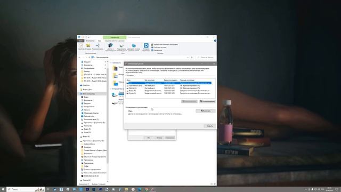This screenshot has height=192, width=341.
Task: Click the Windows Start button
Action: [3, 189]
